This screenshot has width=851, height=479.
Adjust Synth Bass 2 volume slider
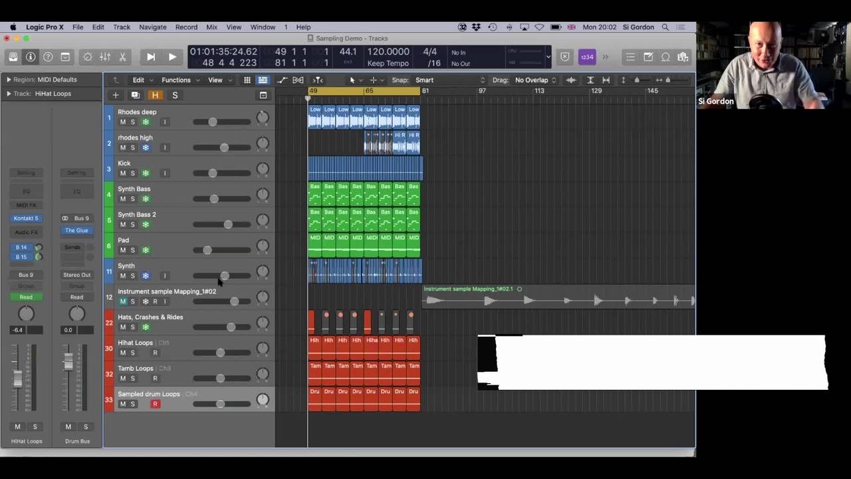[222, 224]
